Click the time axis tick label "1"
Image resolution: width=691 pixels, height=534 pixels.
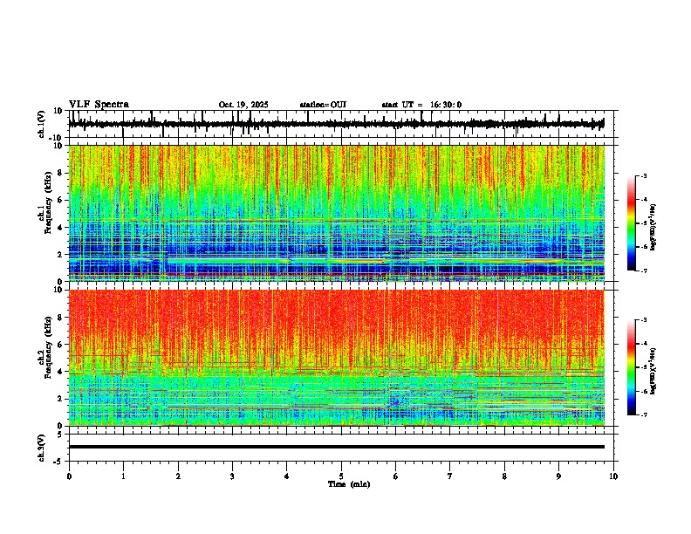tap(123, 476)
